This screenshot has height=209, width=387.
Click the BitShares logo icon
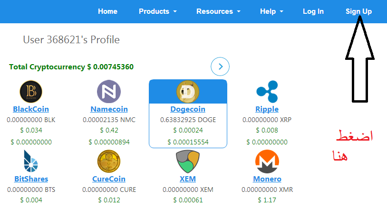[31, 161]
